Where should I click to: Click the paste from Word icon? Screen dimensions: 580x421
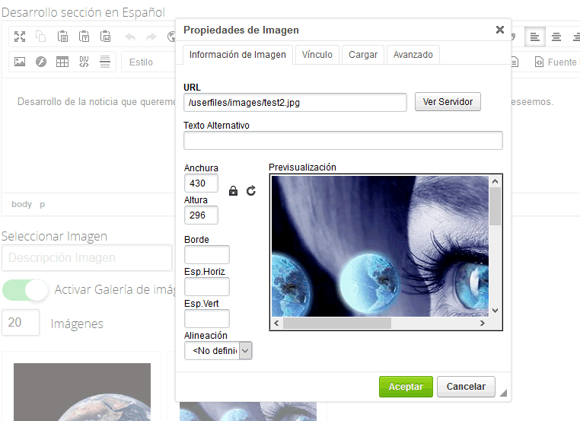(106, 37)
